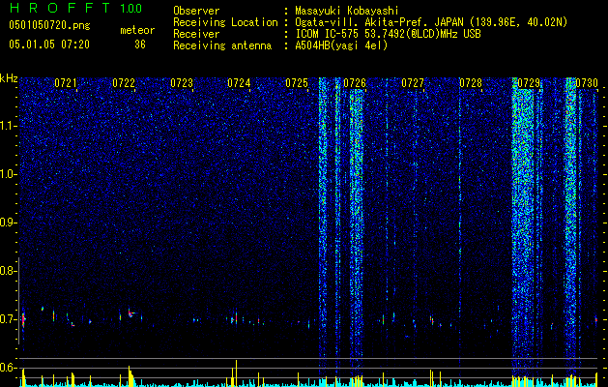This screenshot has width=608, height=387.
Task: Click the meteor count 36
Action: click(140, 45)
